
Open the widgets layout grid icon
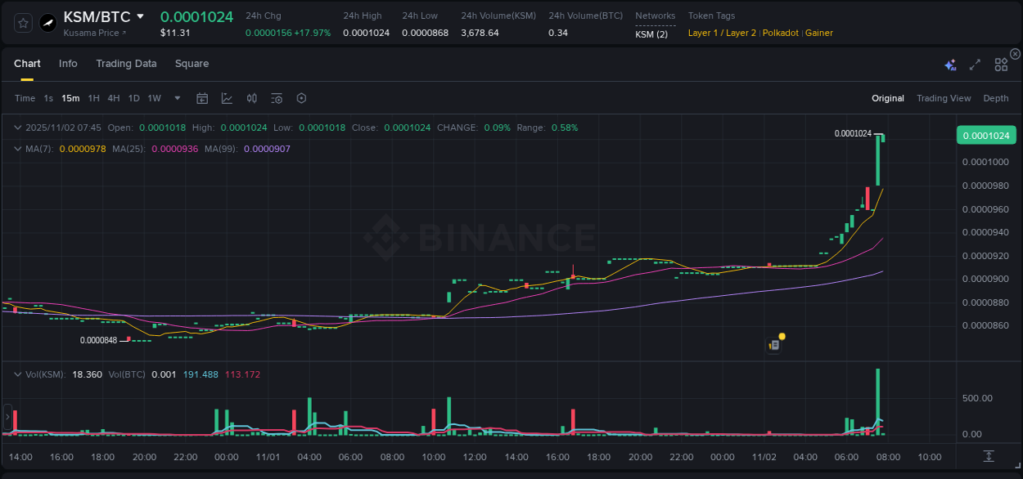[1000, 63]
